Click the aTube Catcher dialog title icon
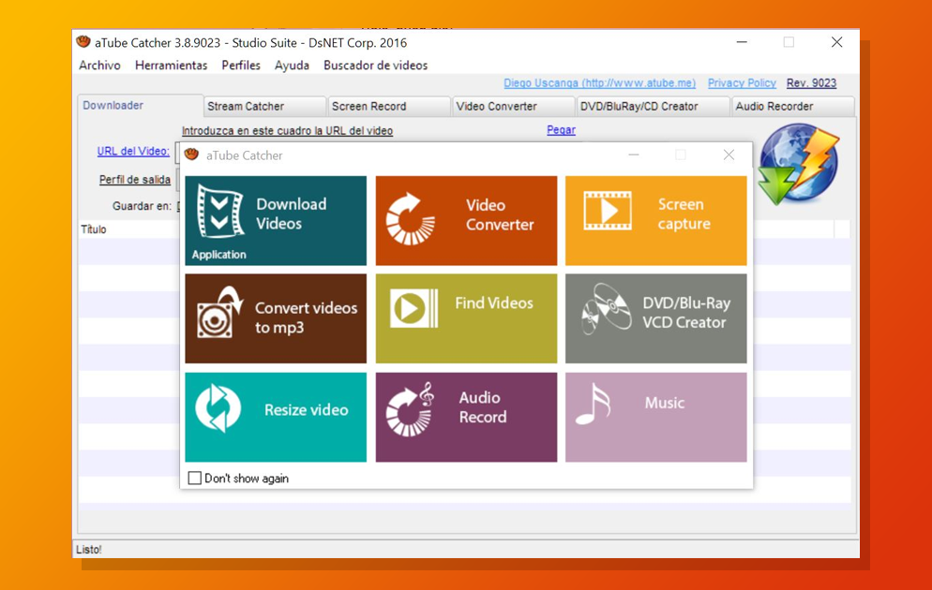This screenshot has width=932, height=590. coord(191,155)
